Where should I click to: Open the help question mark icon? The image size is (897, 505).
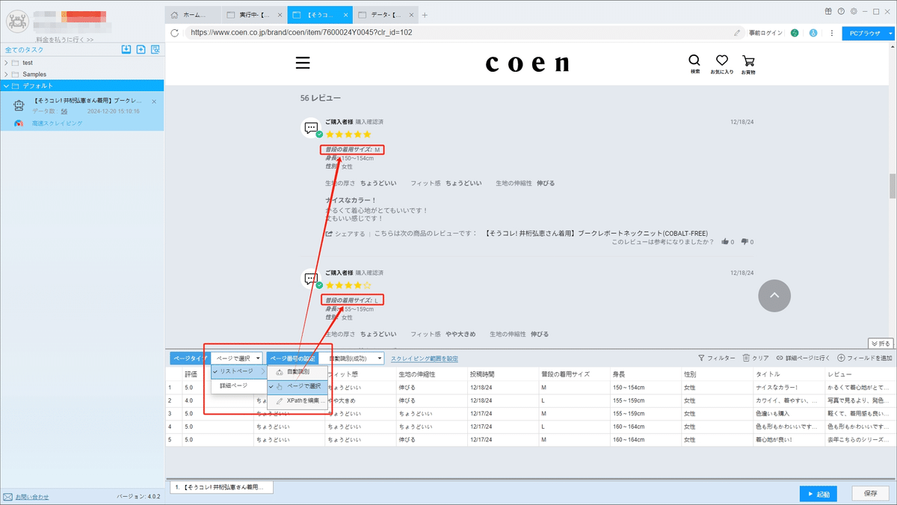pyautogui.click(x=841, y=11)
